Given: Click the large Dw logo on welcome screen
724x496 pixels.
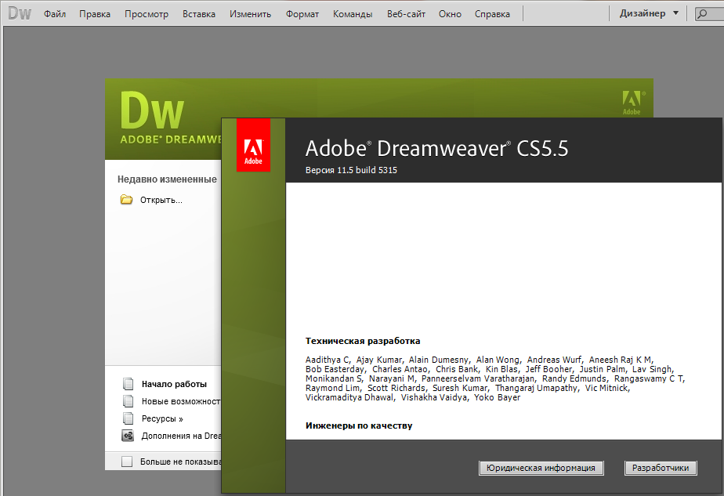Looking at the screenshot, I should 152,110.
